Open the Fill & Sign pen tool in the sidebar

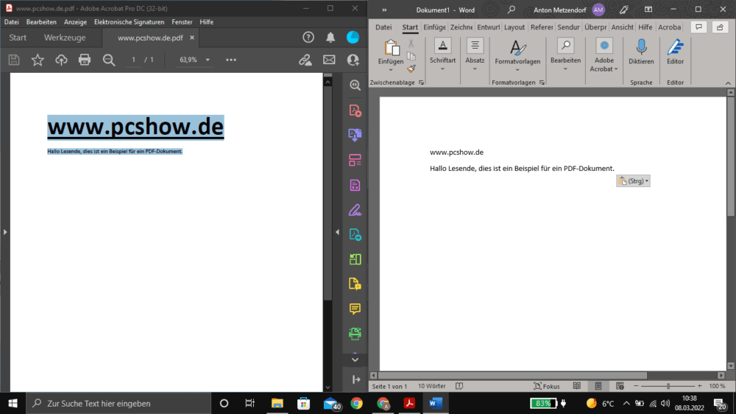point(355,210)
